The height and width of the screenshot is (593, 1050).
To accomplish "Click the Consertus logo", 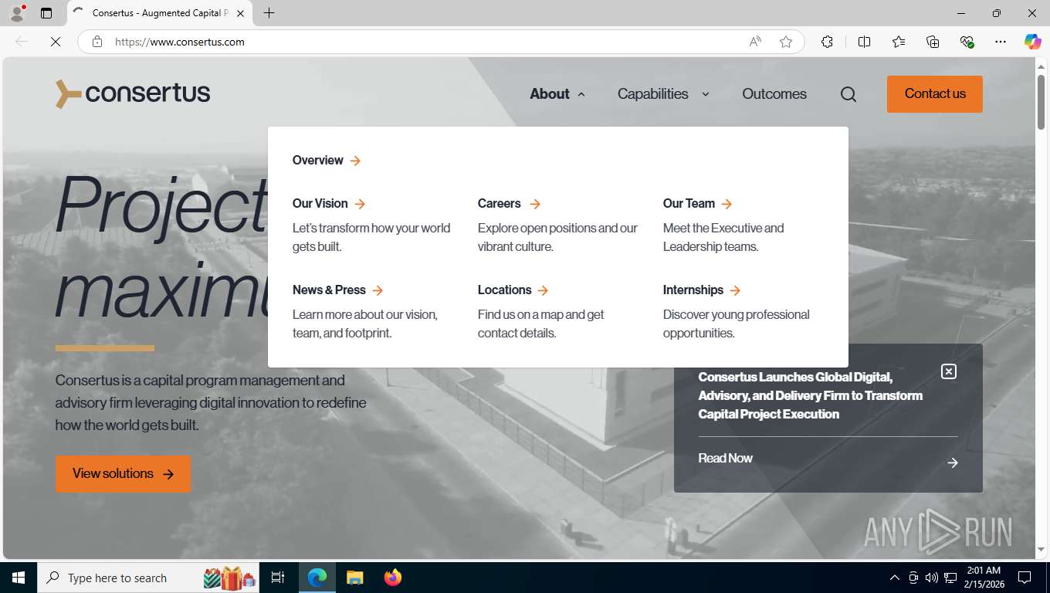I will coord(133,93).
